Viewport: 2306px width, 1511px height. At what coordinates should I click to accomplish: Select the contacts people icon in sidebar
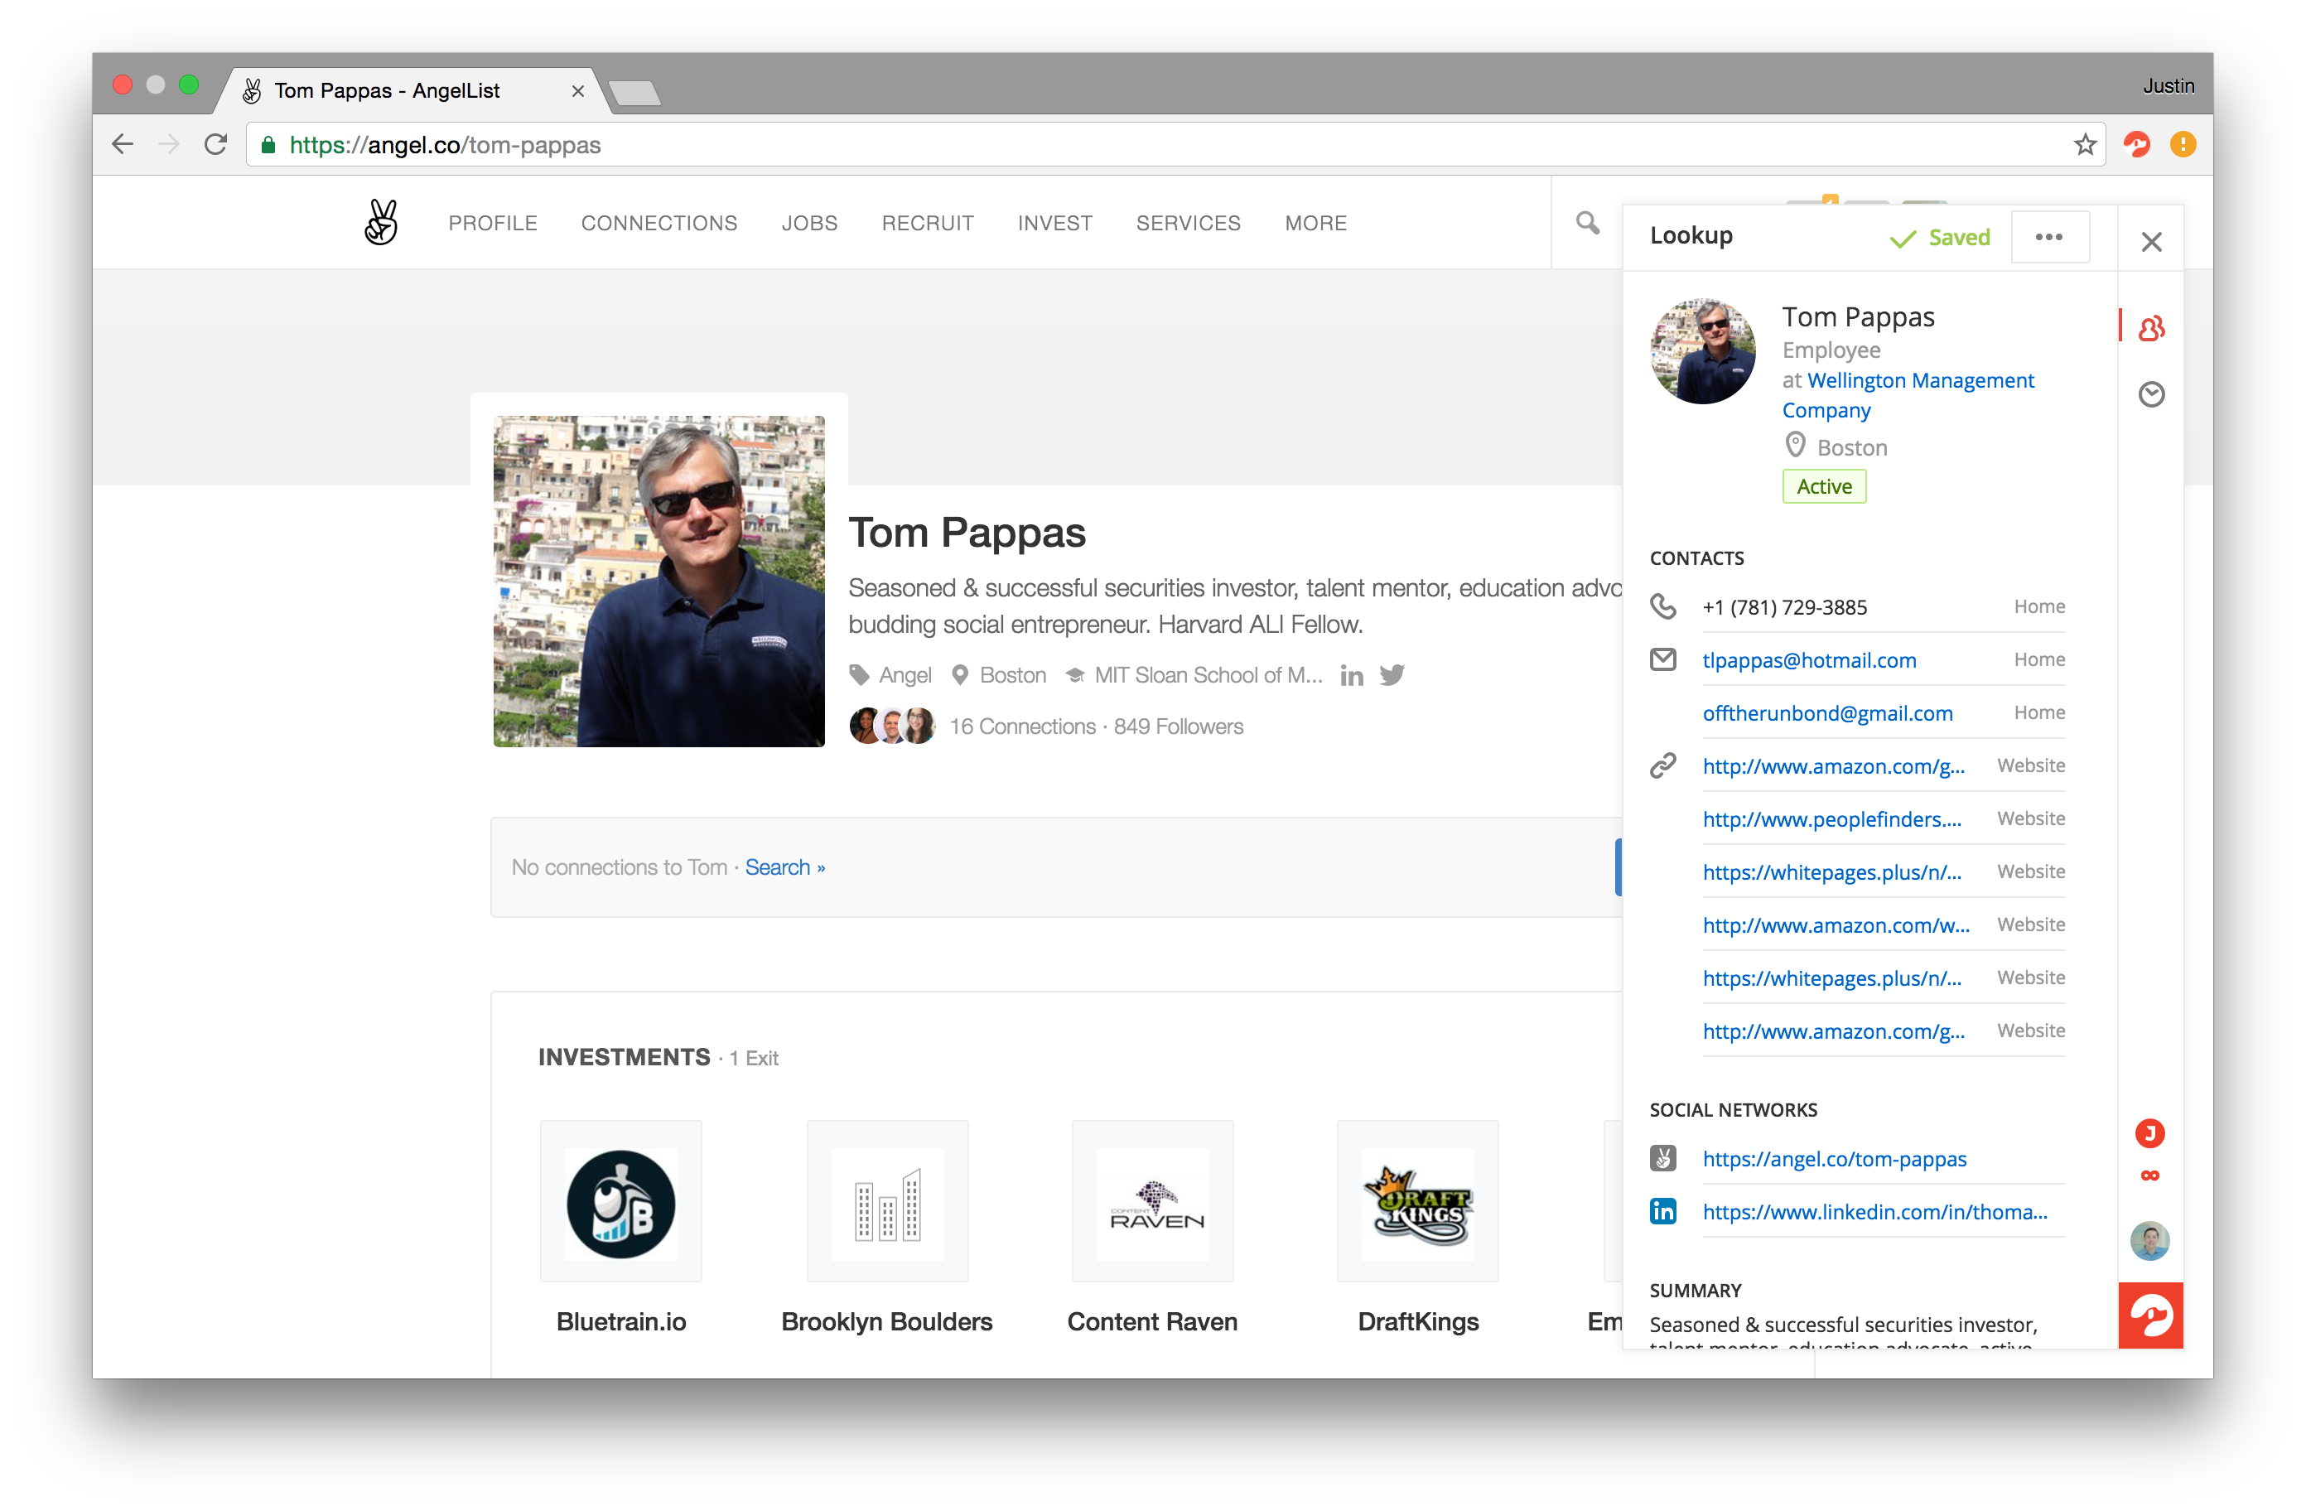(x=2151, y=329)
